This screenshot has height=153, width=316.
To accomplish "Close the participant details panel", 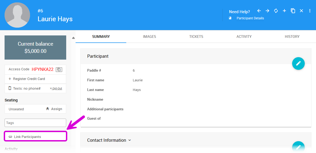I will (301, 11).
